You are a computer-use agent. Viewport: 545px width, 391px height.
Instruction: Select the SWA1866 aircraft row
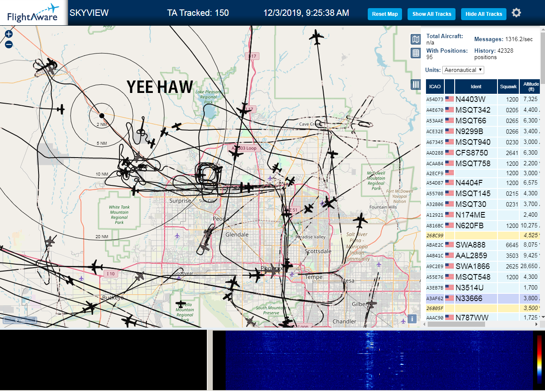483,266
